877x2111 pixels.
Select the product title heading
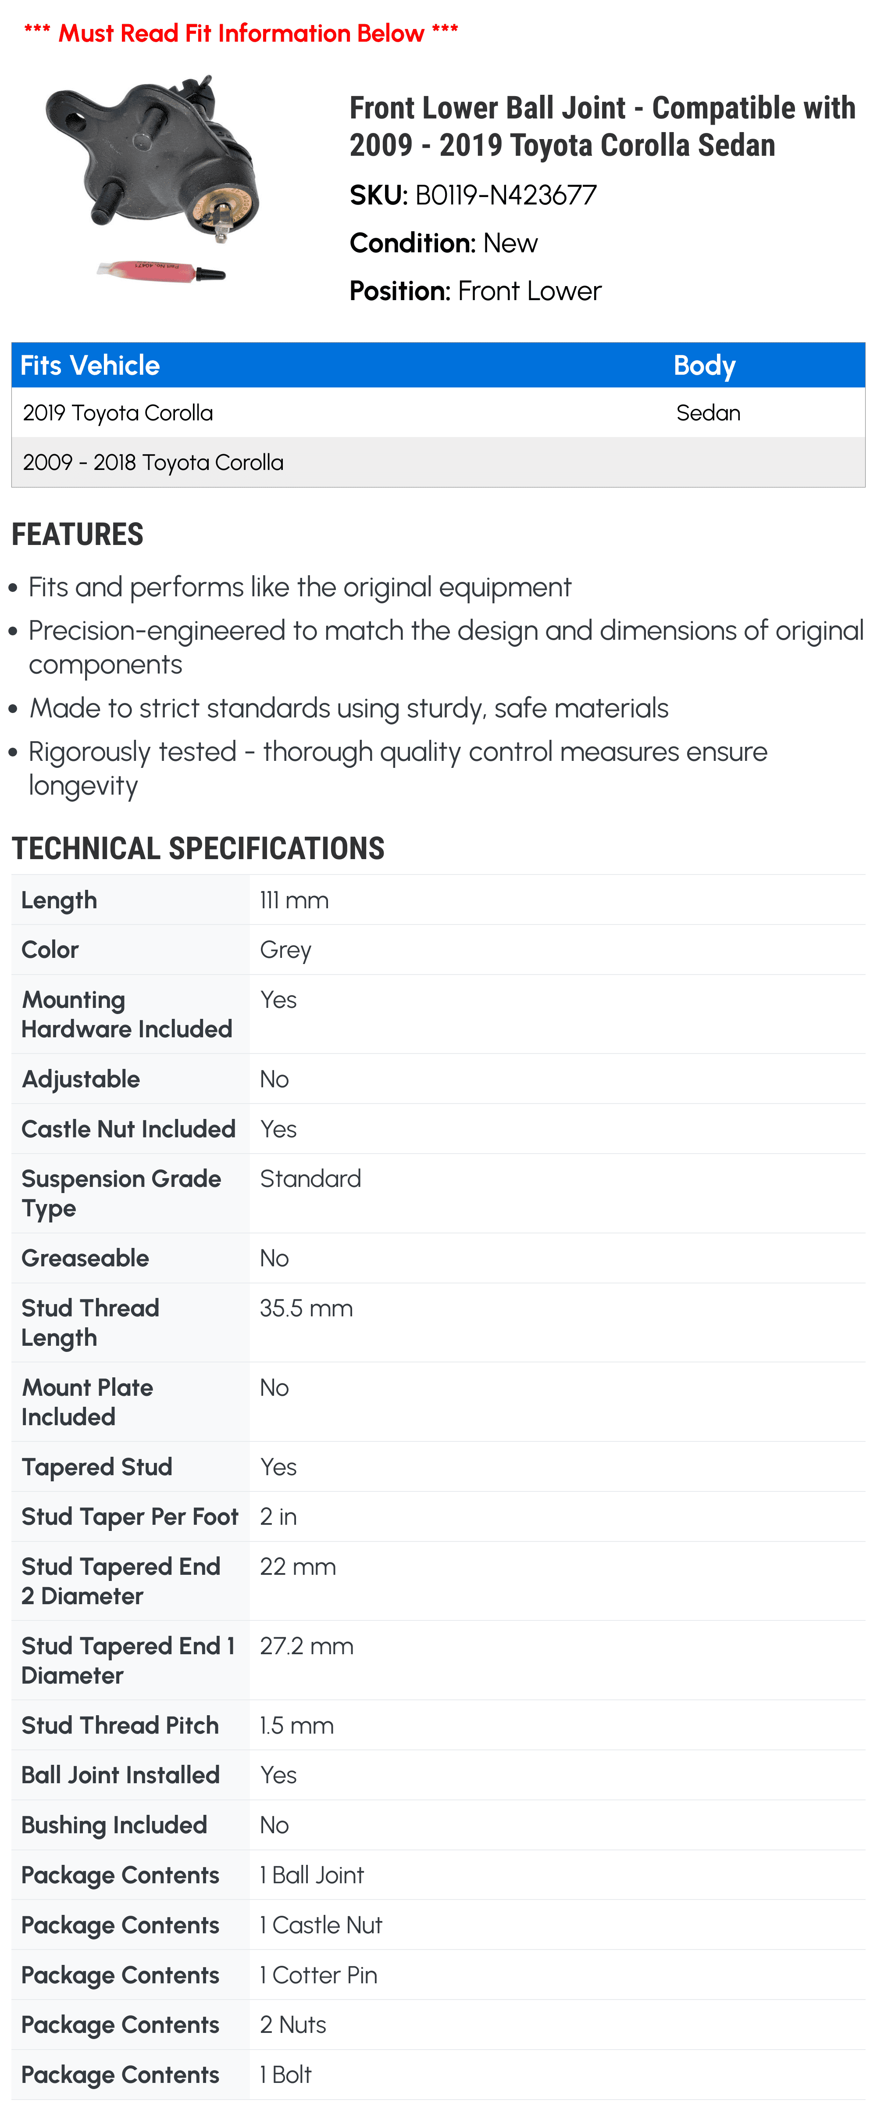pos(602,126)
